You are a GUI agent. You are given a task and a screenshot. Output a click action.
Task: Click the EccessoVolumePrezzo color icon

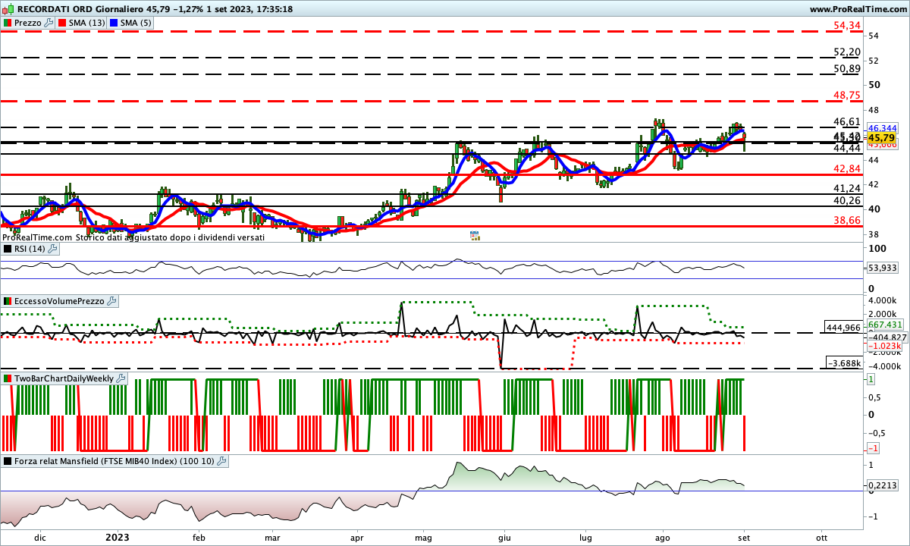pos(8,301)
